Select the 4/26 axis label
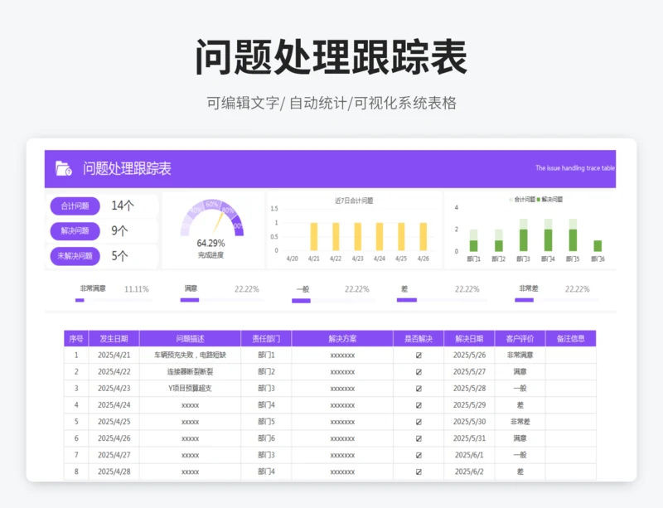663x508 pixels. pos(423,259)
